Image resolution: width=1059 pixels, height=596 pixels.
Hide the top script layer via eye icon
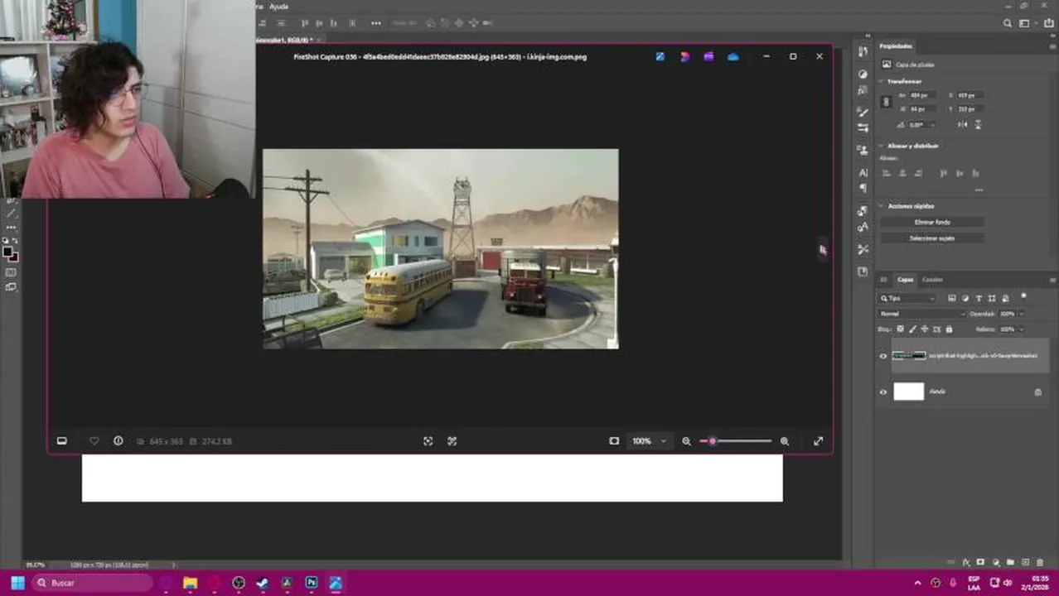coord(882,356)
